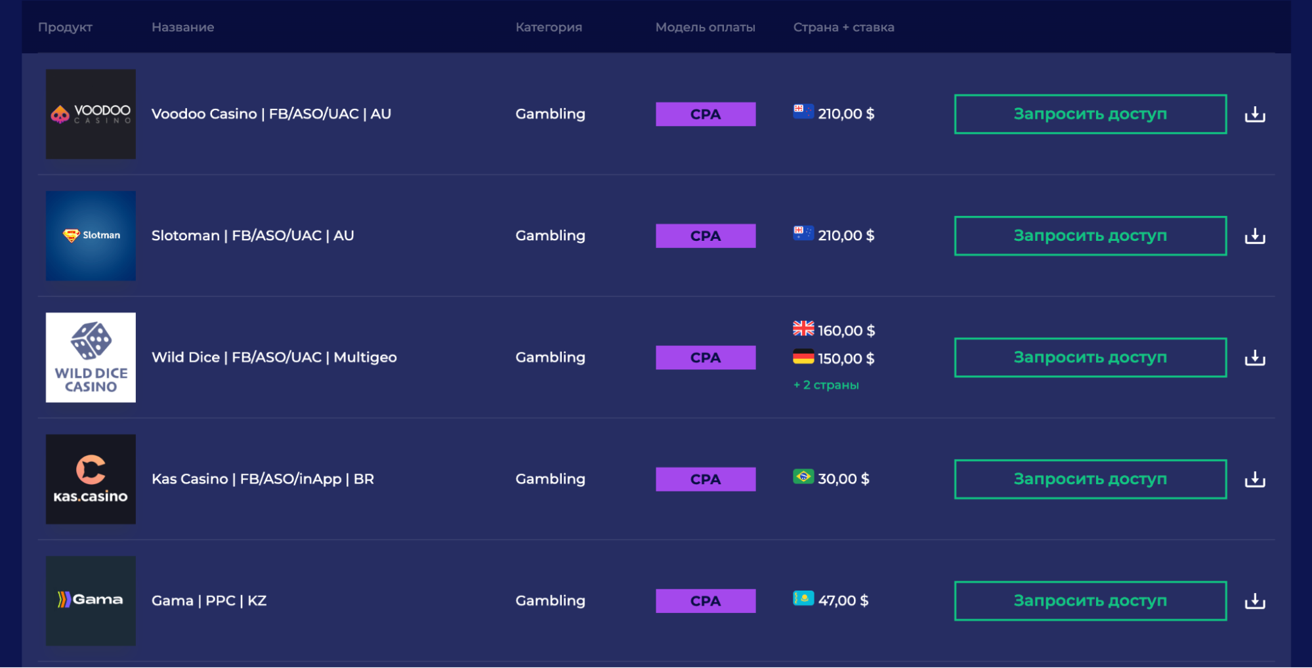Screen dimensions: 1312x668
Task: Click the download icon for Kas Casino
Action: tap(1254, 479)
